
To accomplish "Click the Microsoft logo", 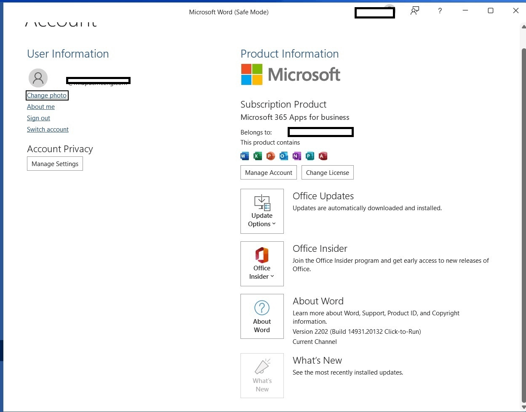I will (291, 74).
